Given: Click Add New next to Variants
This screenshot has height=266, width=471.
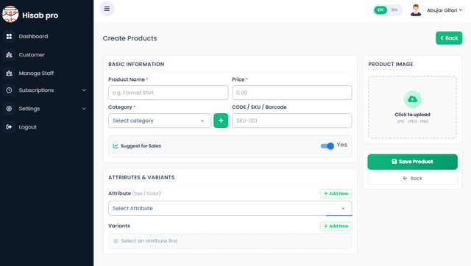Looking at the screenshot, I should [336, 226].
